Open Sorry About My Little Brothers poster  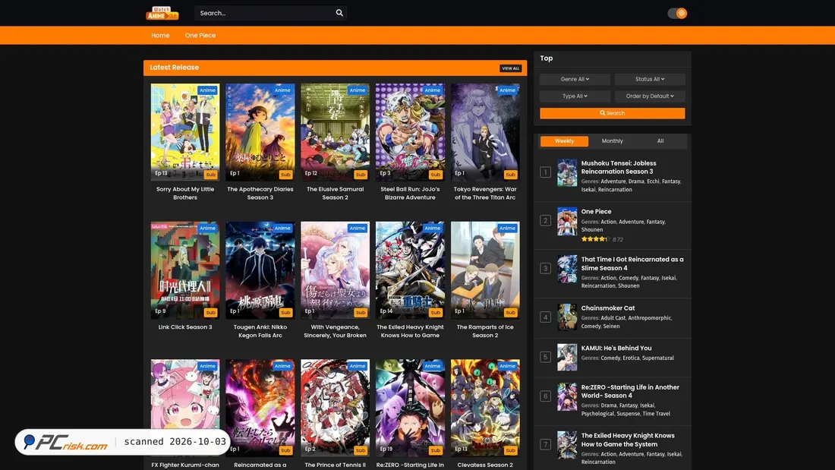[184, 132]
